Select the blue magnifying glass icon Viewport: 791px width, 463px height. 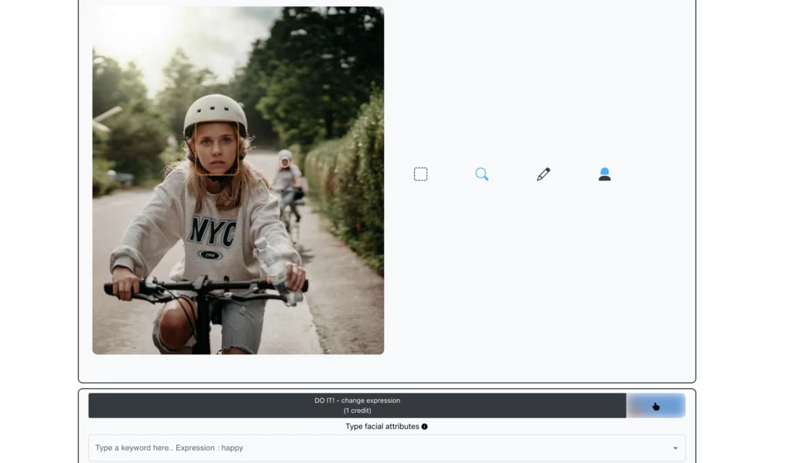pos(481,174)
